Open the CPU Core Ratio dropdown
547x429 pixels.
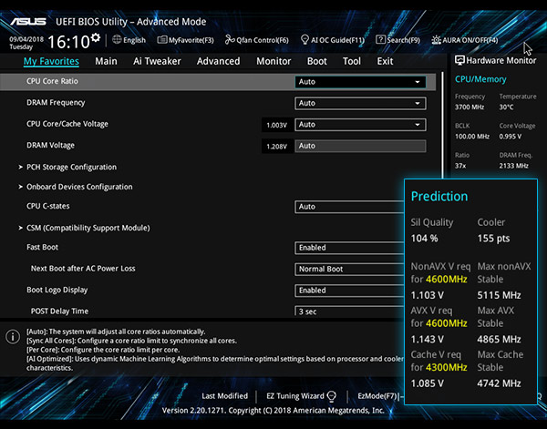[x=361, y=81]
